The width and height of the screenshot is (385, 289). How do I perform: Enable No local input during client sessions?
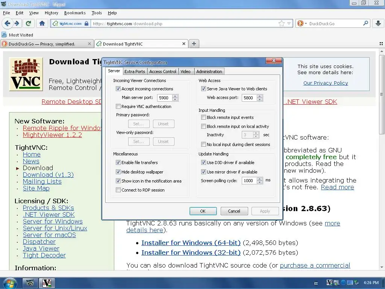pyautogui.click(x=203, y=144)
